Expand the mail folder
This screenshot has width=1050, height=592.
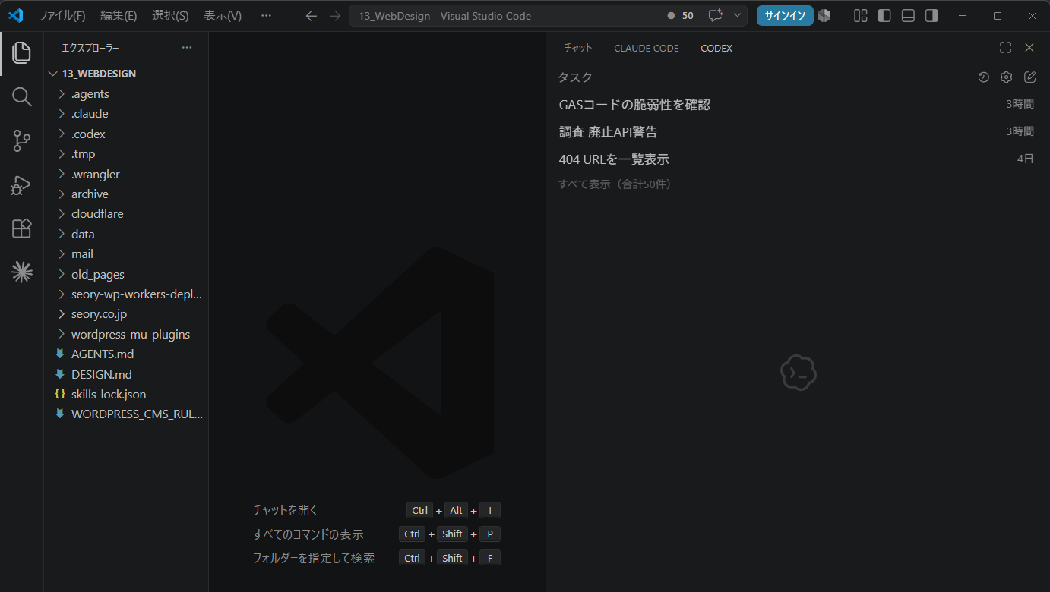point(126,254)
